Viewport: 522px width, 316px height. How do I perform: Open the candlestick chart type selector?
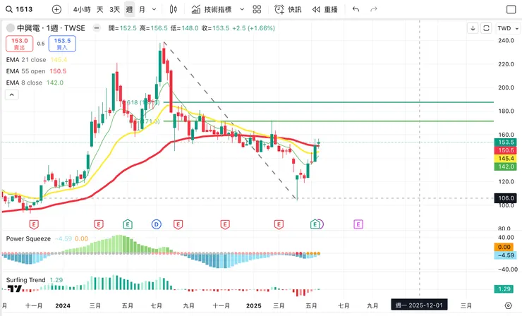click(x=173, y=9)
